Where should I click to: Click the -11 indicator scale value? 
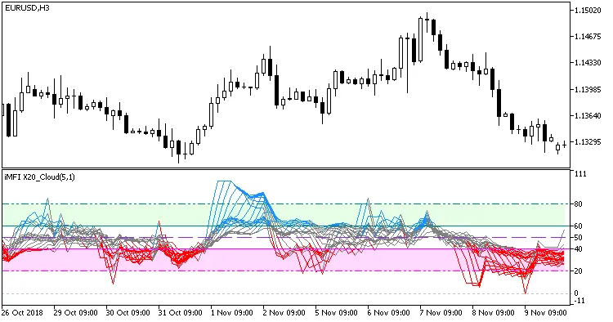click(579, 301)
